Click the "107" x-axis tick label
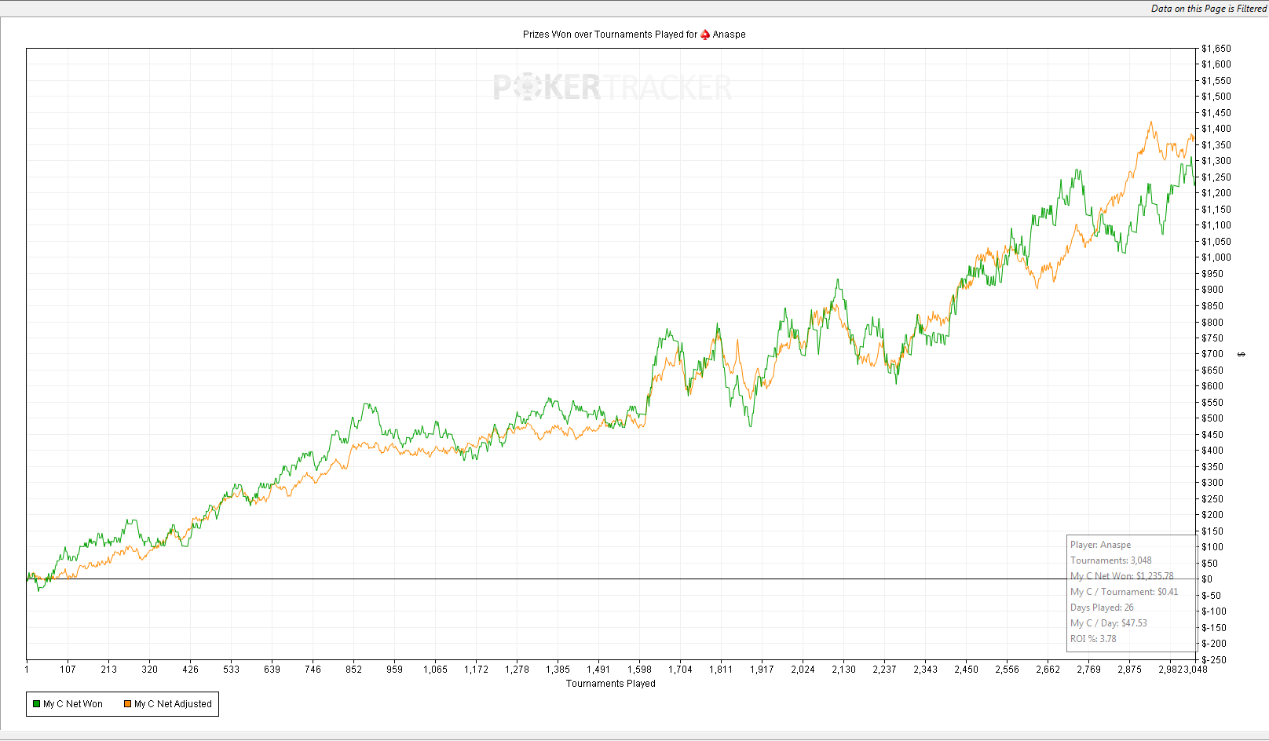 (68, 670)
